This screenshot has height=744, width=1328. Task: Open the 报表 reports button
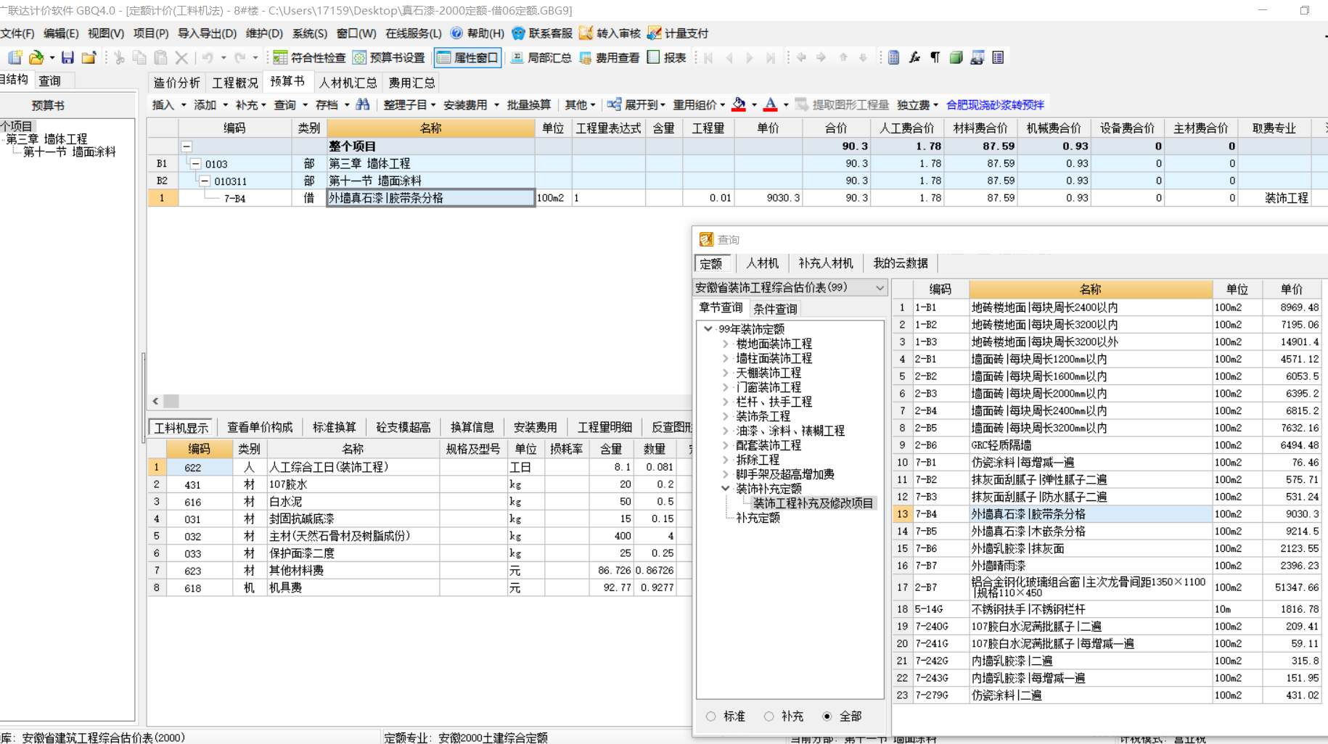(666, 57)
